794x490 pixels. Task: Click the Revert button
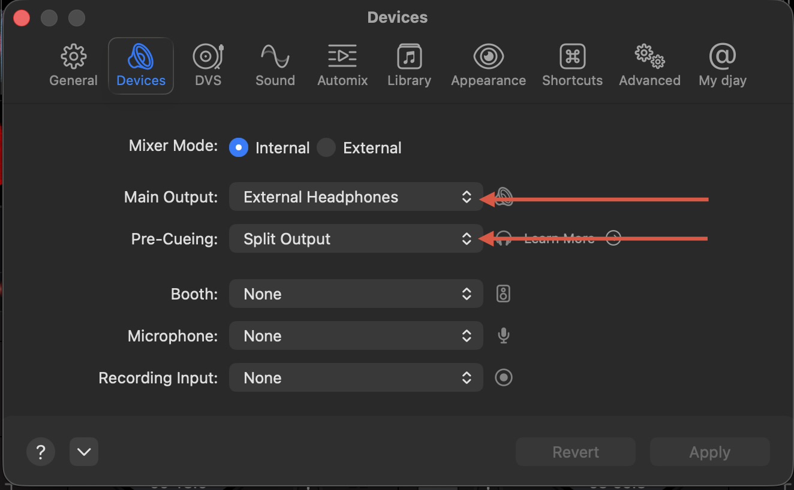click(x=575, y=452)
